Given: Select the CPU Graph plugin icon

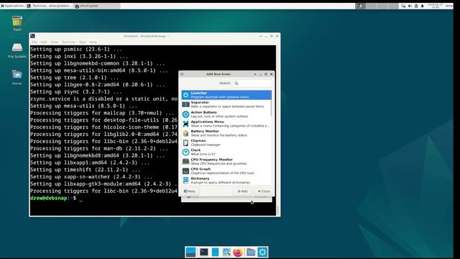Looking at the screenshot, I should coord(185,171).
